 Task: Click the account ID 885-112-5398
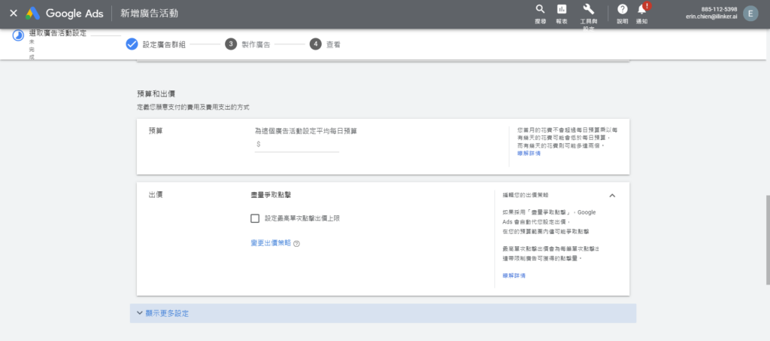719,9
